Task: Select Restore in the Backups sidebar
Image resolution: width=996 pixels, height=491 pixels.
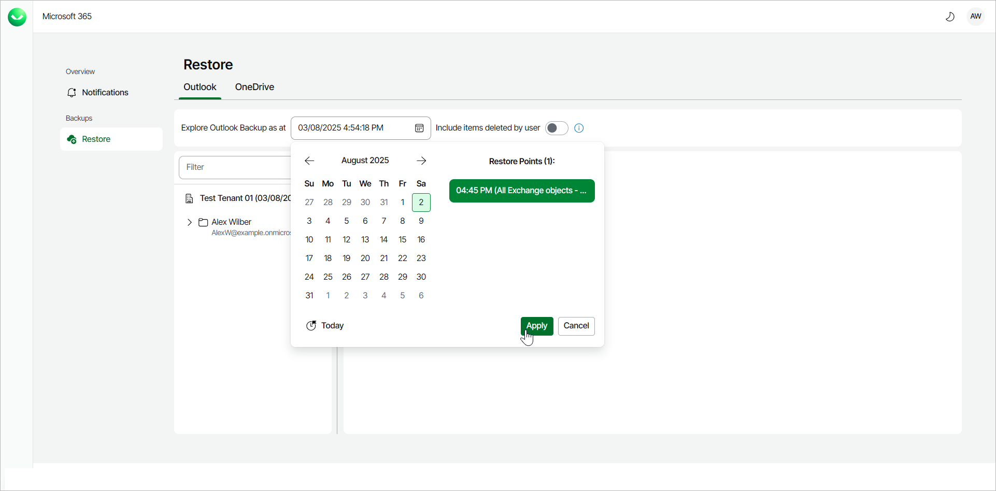Action: coord(96,139)
